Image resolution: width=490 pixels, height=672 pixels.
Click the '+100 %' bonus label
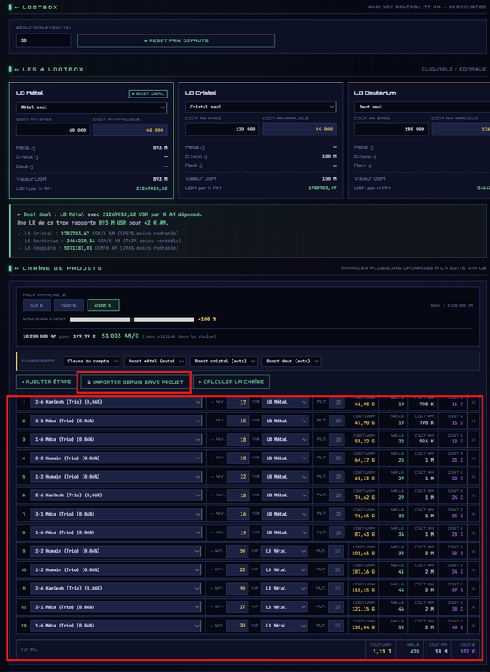pyautogui.click(x=207, y=320)
